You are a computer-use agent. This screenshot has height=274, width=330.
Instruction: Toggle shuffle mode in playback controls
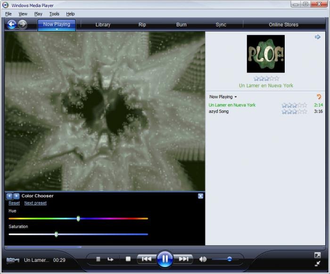[98, 259]
